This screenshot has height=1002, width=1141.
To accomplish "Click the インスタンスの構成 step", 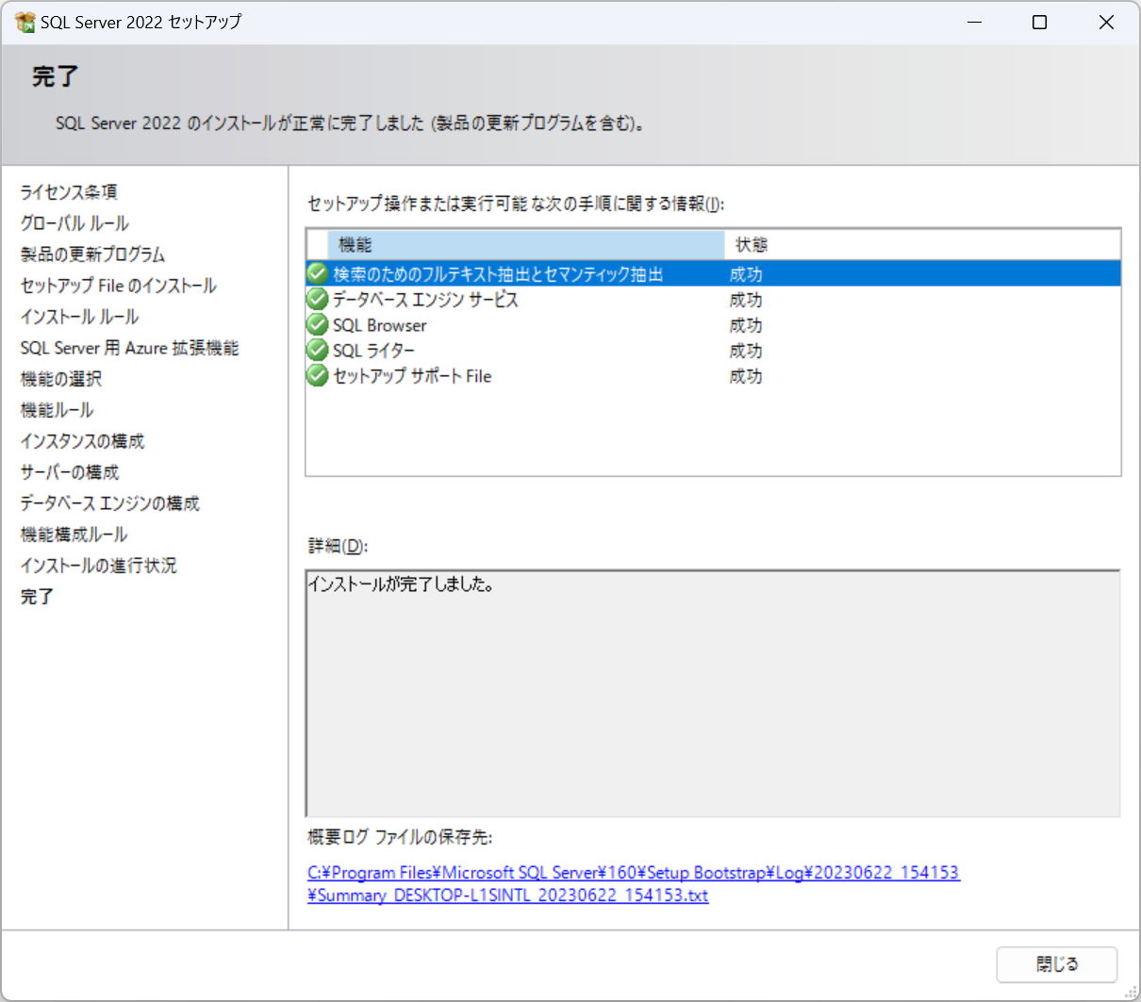I will [x=82, y=441].
